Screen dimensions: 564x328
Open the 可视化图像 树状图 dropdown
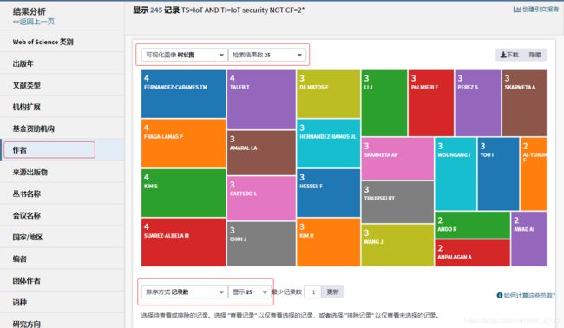tap(185, 55)
